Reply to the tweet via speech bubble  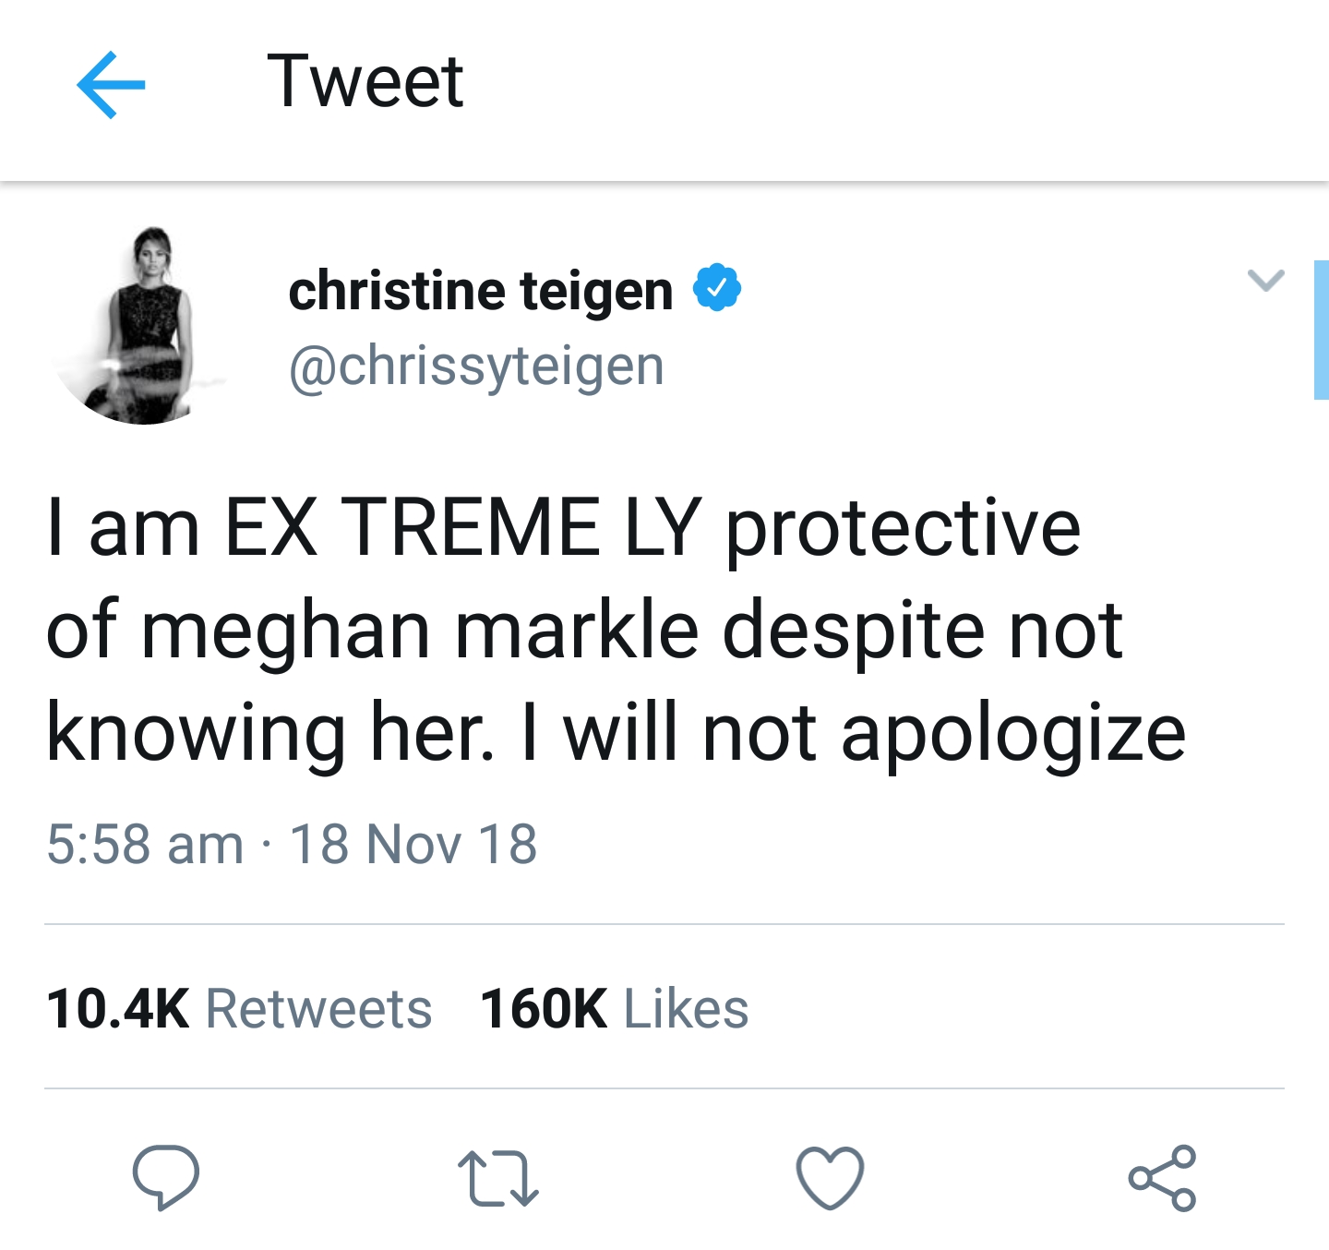166,1176
